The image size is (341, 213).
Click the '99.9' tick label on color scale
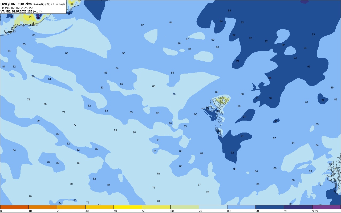pos(315,211)
